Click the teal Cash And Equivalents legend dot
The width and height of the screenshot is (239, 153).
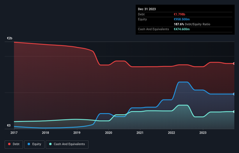pyautogui.click(x=50, y=144)
